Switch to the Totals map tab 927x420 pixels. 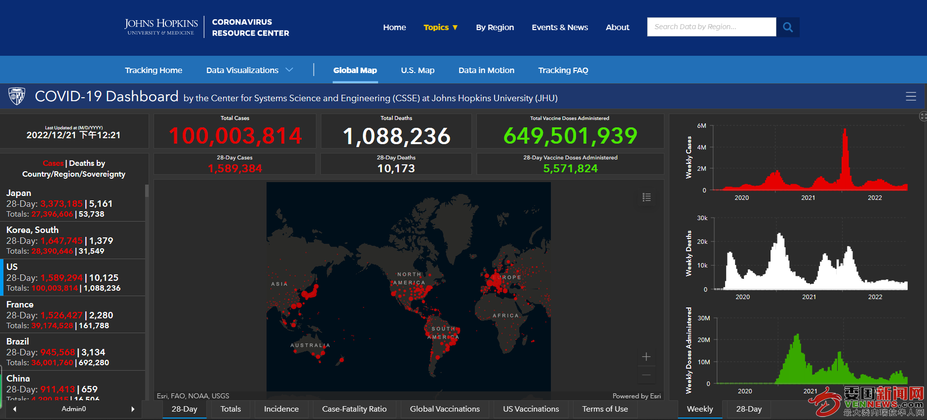231,409
